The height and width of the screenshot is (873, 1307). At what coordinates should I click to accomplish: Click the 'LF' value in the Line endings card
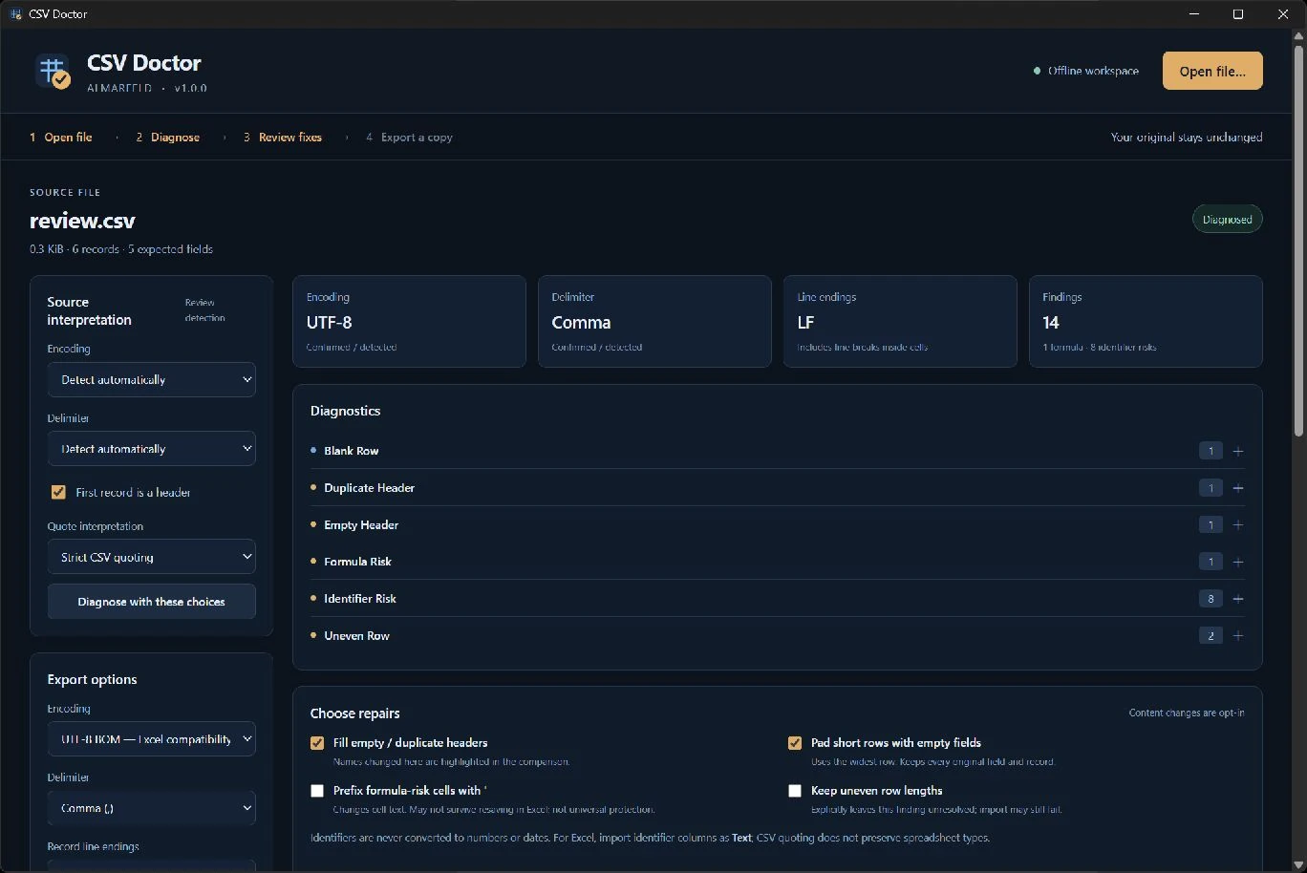[x=805, y=323]
